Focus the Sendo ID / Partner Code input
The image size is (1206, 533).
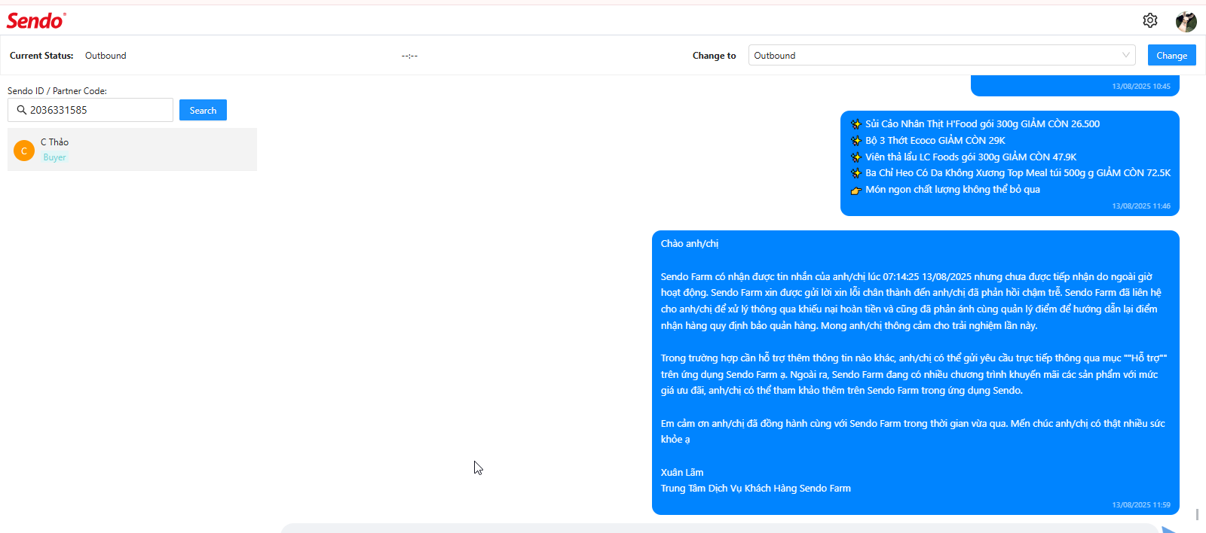click(90, 110)
